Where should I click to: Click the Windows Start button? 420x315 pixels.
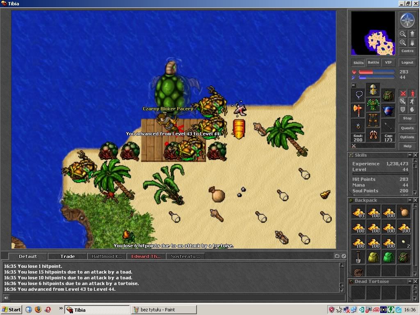point(11,310)
